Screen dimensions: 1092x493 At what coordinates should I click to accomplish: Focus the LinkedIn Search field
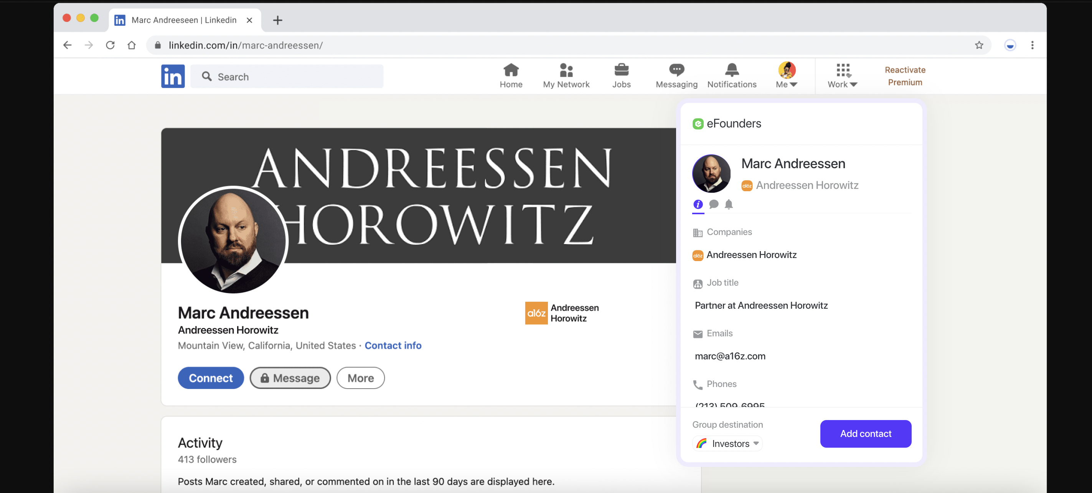point(287,76)
